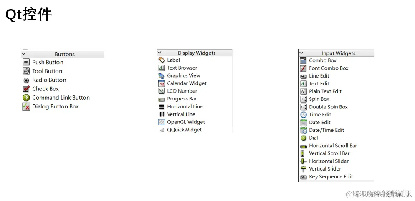Screen dimensions: 415x201
Task: Click the LCD Number icon
Action: [162, 91]
